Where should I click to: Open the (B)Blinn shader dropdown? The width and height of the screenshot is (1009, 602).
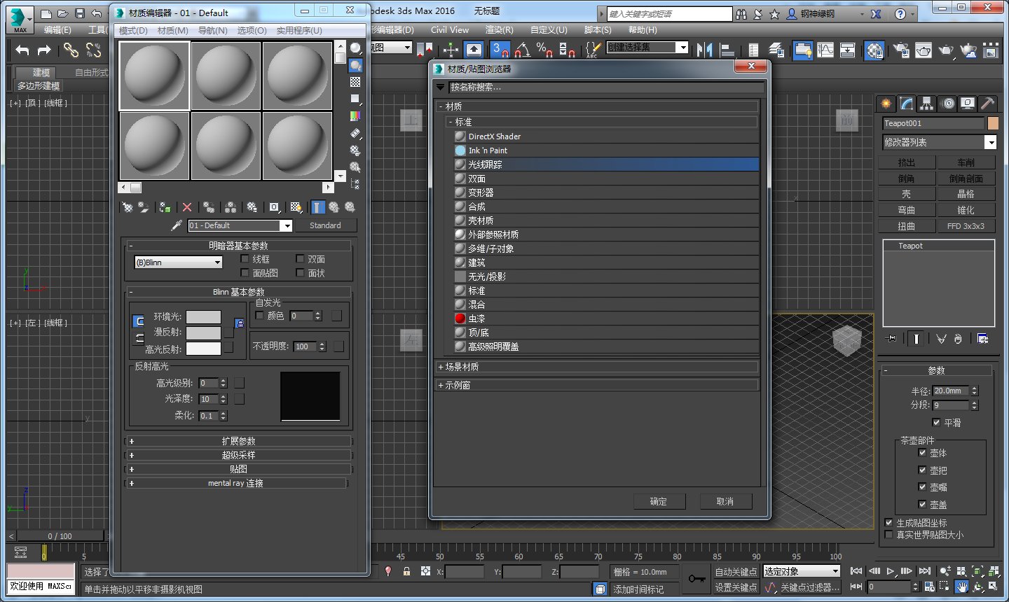[x=178, y=262]
